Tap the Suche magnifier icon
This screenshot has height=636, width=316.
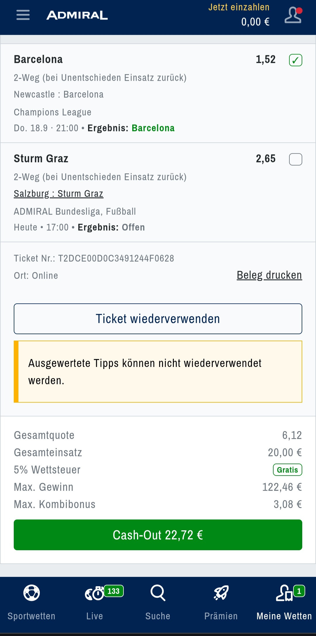coord(158,593)
